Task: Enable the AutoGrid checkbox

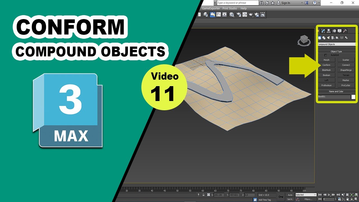Action: coord(326,55)
